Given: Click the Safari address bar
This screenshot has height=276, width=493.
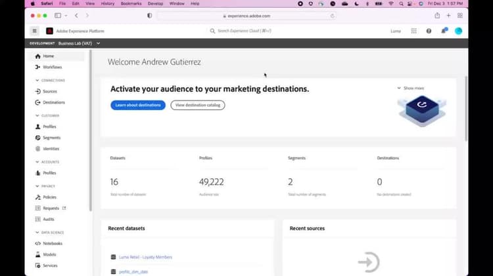Looking at the screenshot, I should (246, 16).
